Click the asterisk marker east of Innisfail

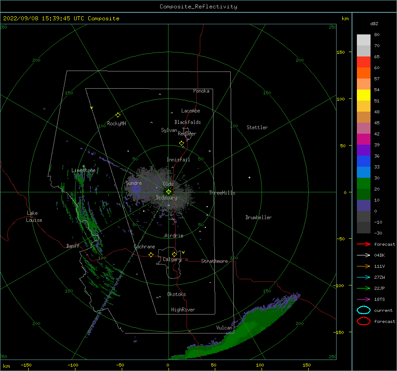(210, 151)
